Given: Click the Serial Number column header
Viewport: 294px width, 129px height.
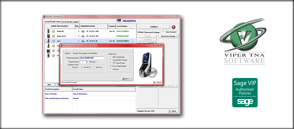Looking at the screenshot, I should click(126, 26).
